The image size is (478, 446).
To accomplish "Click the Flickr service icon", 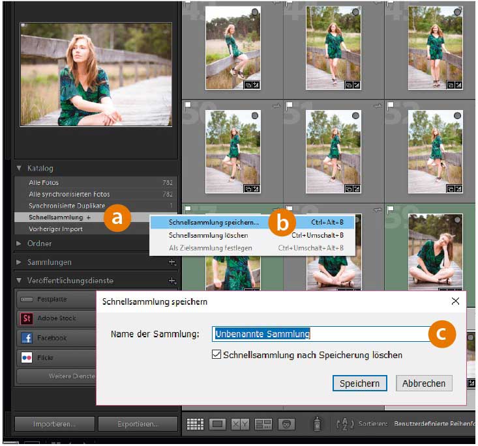I will pyautogui.click(x=27, y=357).
